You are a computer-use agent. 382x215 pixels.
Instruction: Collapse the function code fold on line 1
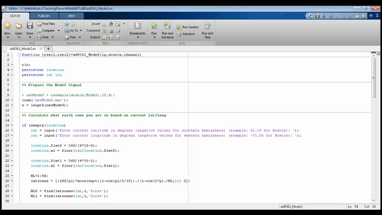click(19, 55)
